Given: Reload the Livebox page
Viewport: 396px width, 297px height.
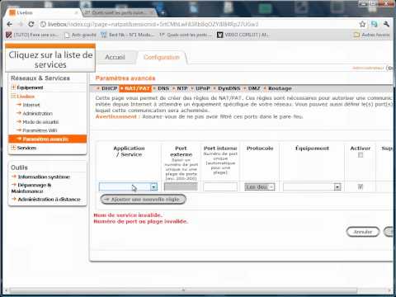Looking at the screenshot, I should [x=31, y=24].
